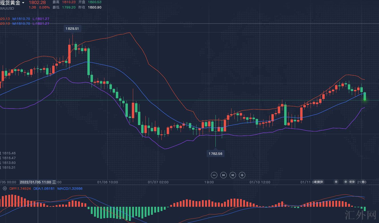Select the 1829.51 high price label
This screenshot has width=379, height=223.
coord(72,28)
